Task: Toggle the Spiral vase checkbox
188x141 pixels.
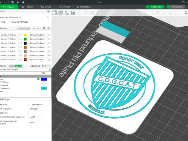Action: pyautogui.click(x=29, y=113)
